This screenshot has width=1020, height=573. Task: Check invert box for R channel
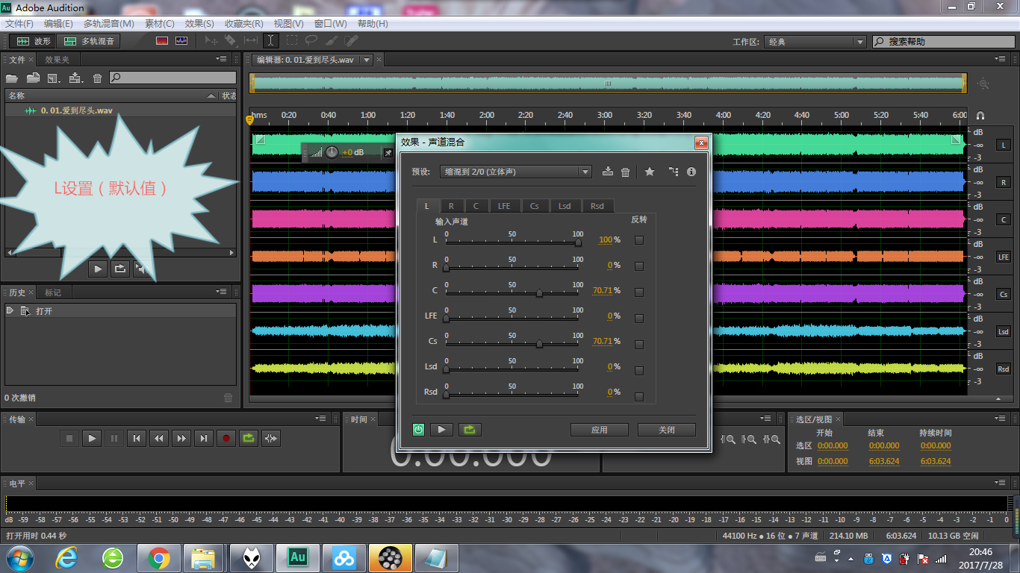pos(638,266)
